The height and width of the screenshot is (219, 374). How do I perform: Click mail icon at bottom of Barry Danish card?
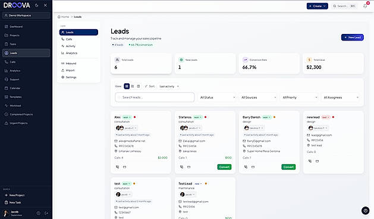point(253,167)
